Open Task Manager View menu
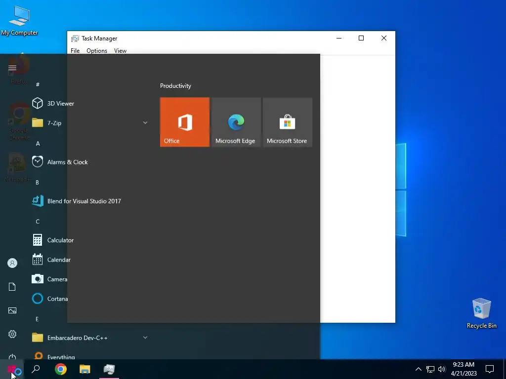Screen dimensions: 506x379 pos(120,51)
